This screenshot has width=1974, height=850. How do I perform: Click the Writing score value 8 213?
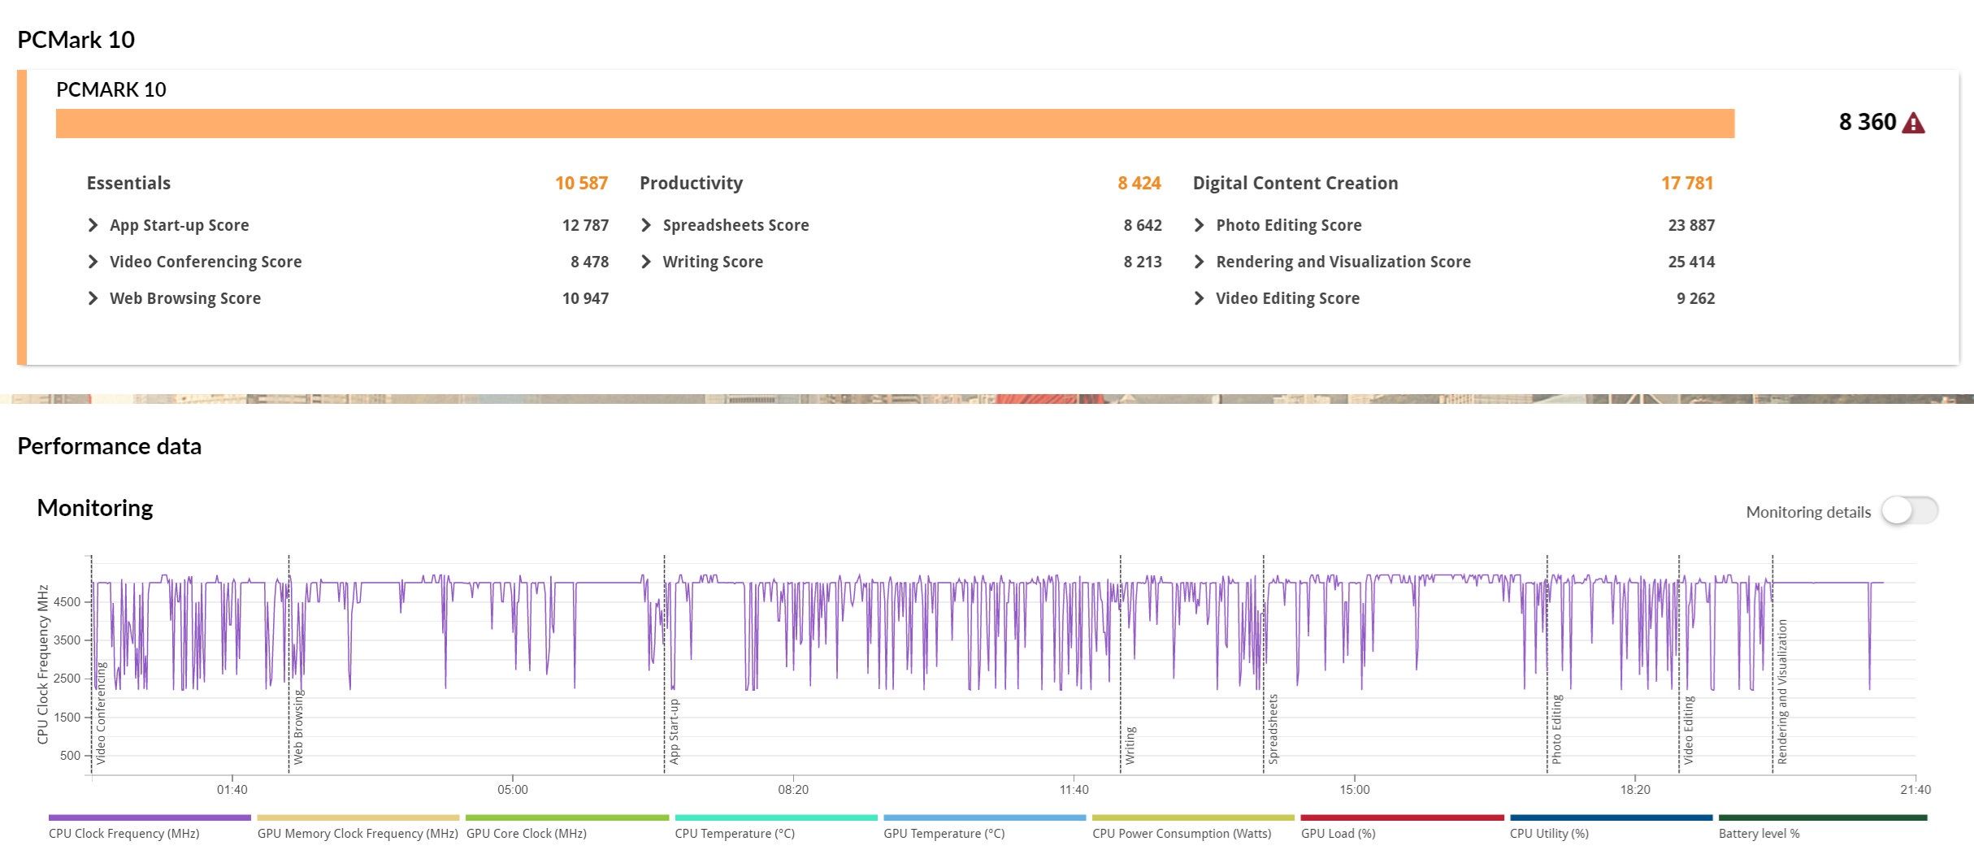coord(1143,262)
